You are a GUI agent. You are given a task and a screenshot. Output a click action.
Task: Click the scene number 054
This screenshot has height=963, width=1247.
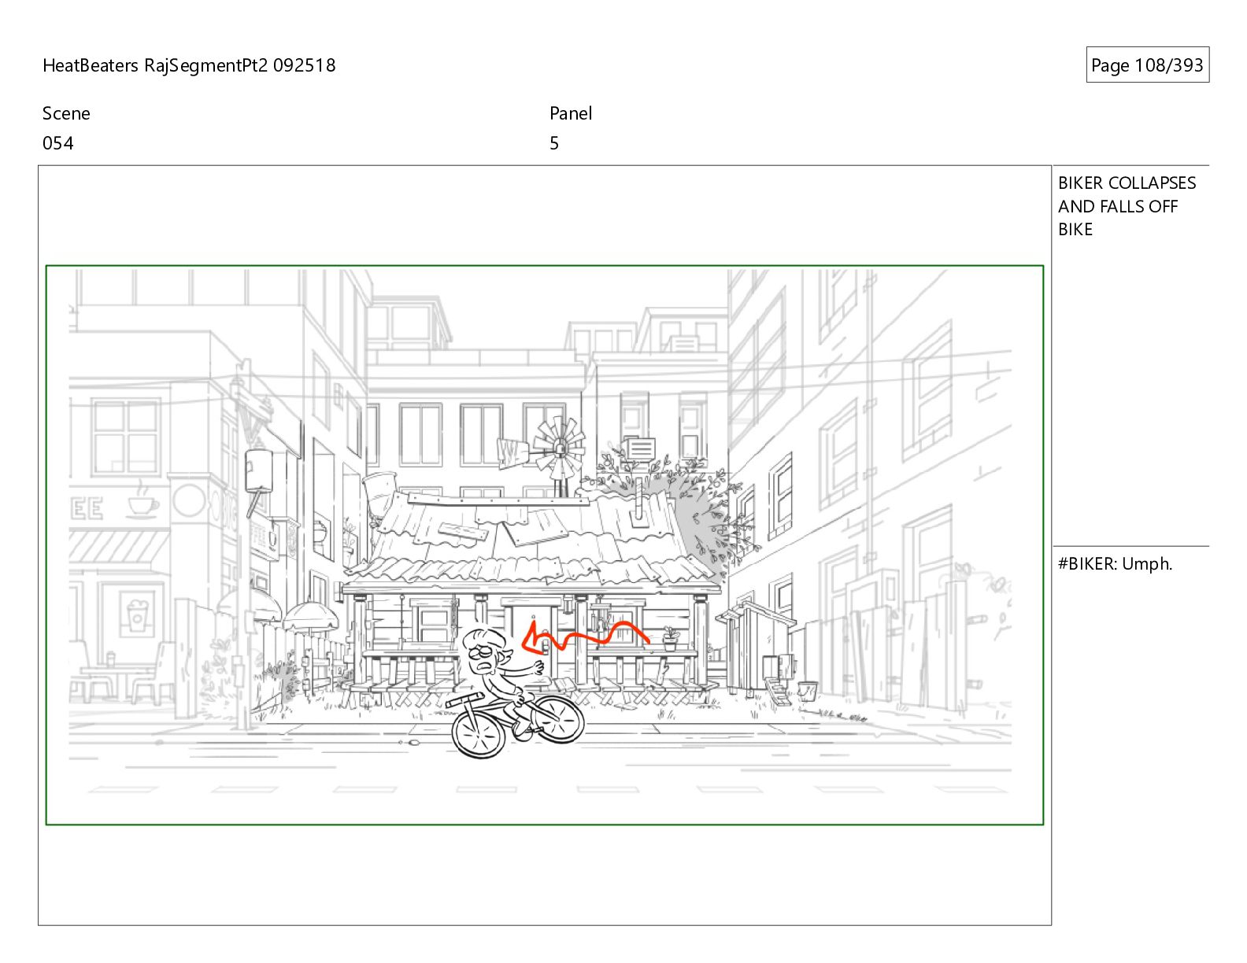[x=58, y=143]
